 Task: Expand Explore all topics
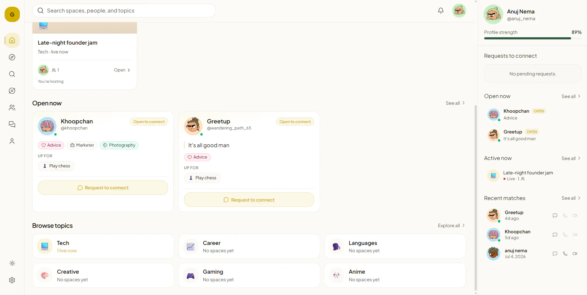(451, 226)
